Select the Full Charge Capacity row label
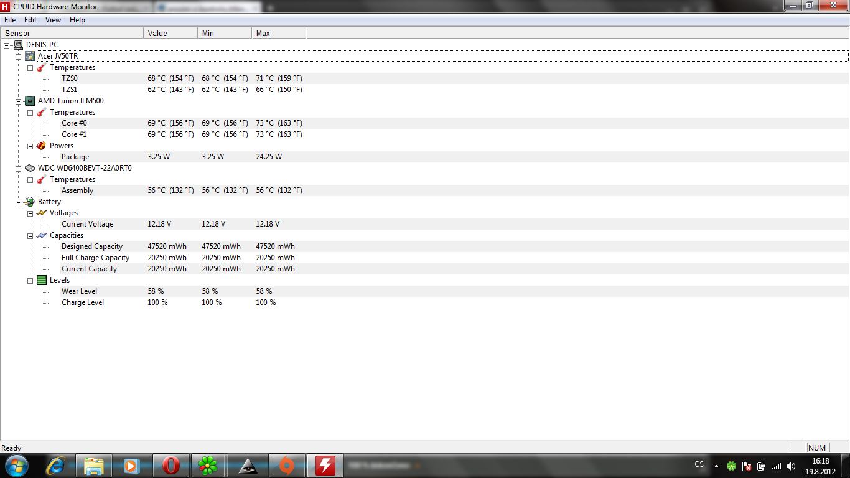 tap(96, 258)
